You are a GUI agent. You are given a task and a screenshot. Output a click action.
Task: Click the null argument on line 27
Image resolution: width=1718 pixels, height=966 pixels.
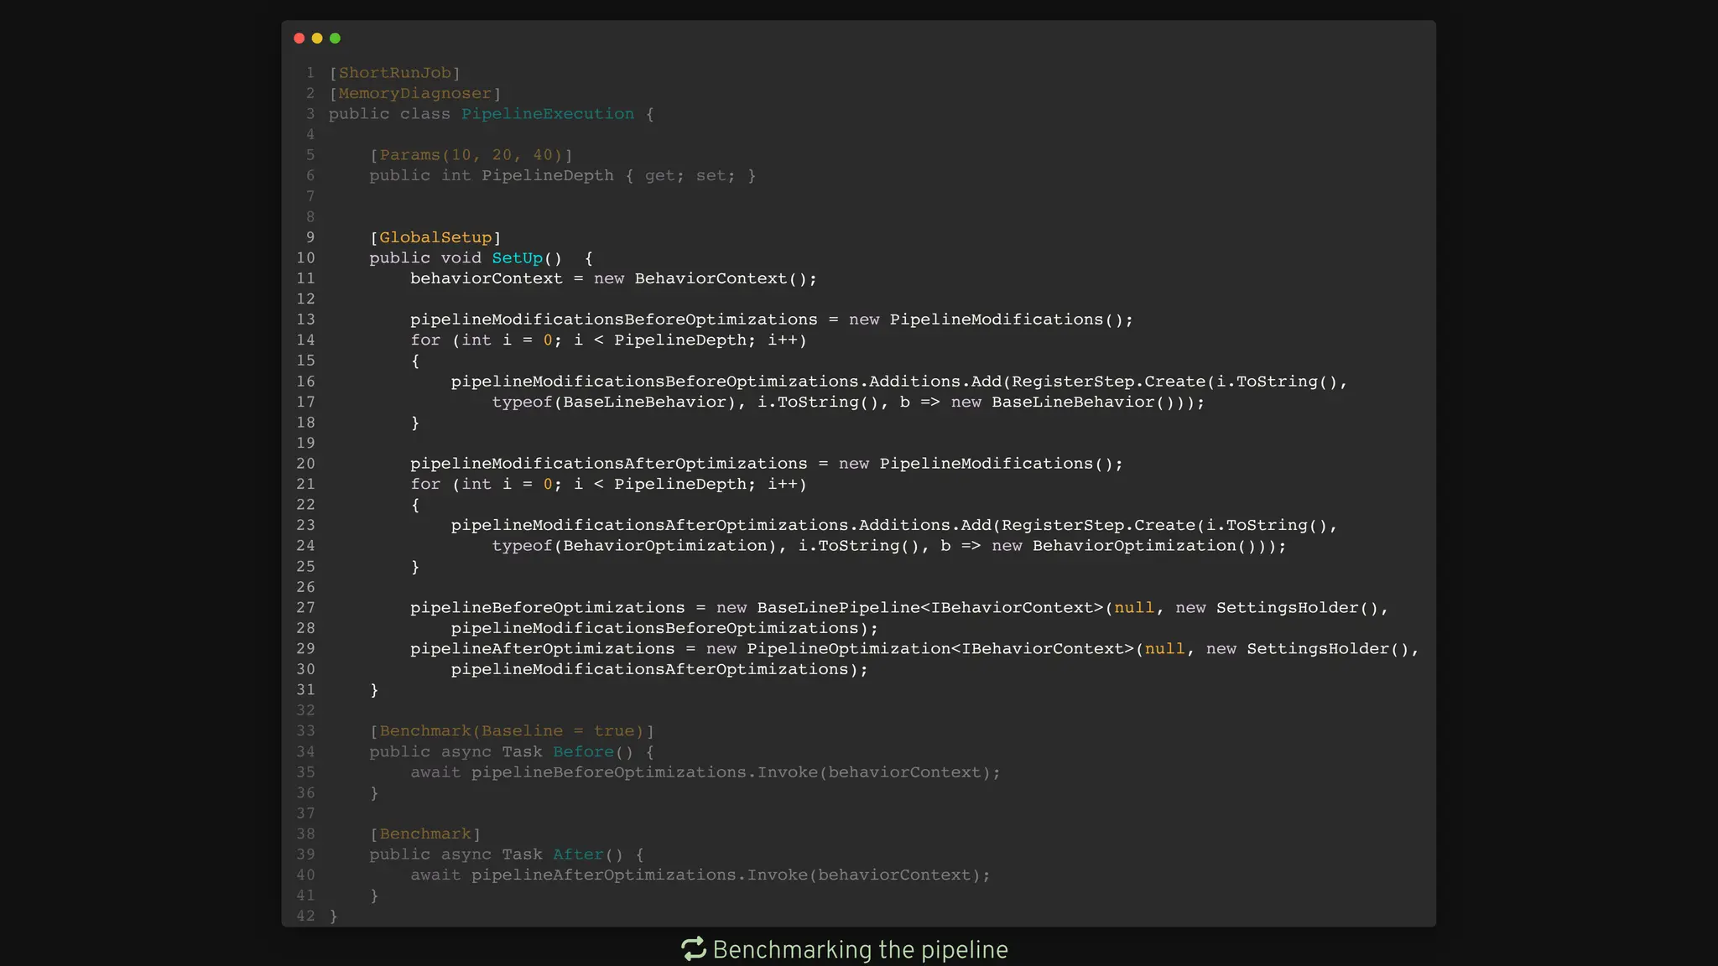click(1134, 608)
